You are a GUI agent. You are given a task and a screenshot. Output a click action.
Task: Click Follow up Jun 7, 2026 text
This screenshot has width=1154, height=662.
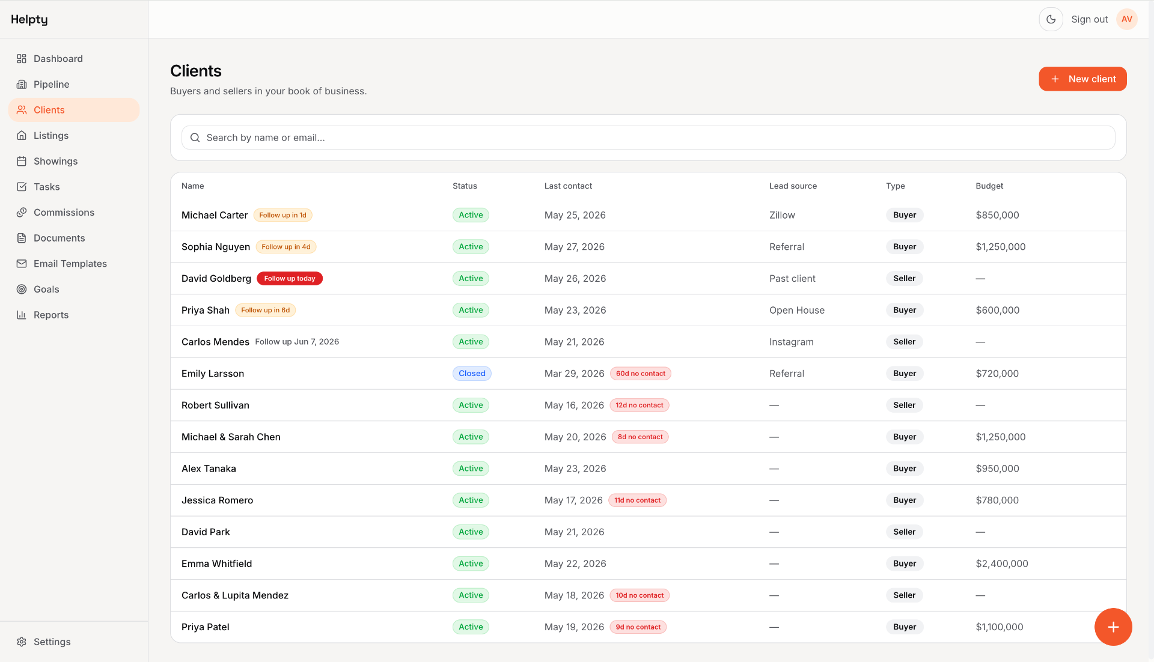(297, 342)
